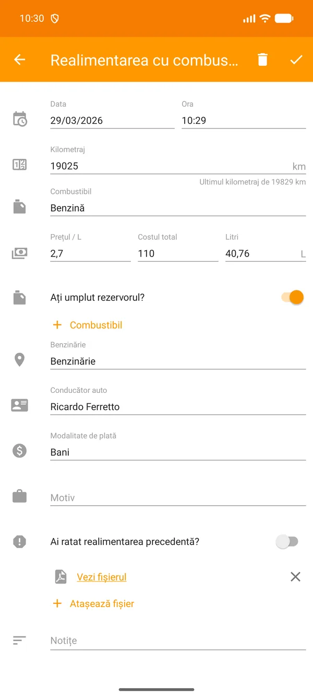Remove the attached file with the X
The height and width of the screenshot is (698, 313).
click(295, 576)
